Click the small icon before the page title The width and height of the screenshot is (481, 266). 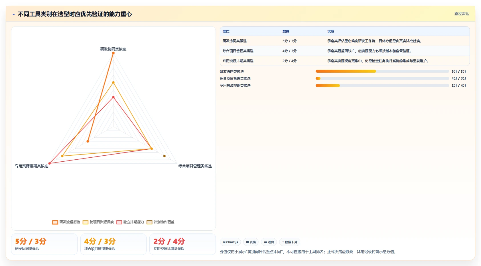pyautogui.click(x=13, y=14)
